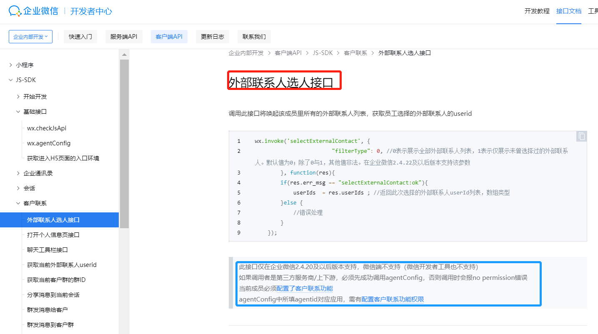Select the 接口文档 tab

pos(568,11)
